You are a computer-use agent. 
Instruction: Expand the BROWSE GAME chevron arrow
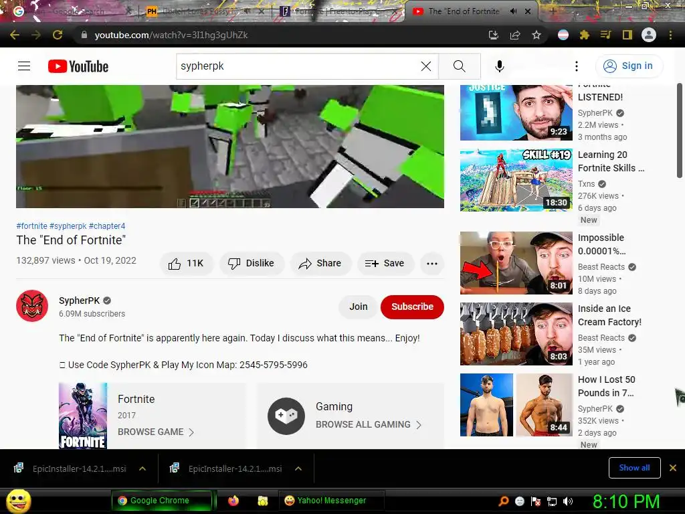tap(191, 432)
